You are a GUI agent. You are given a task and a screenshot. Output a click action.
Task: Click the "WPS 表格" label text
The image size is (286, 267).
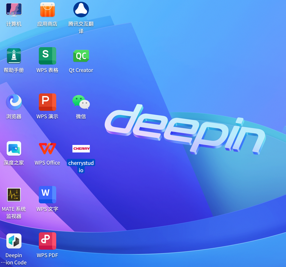(x=48, y=70)
